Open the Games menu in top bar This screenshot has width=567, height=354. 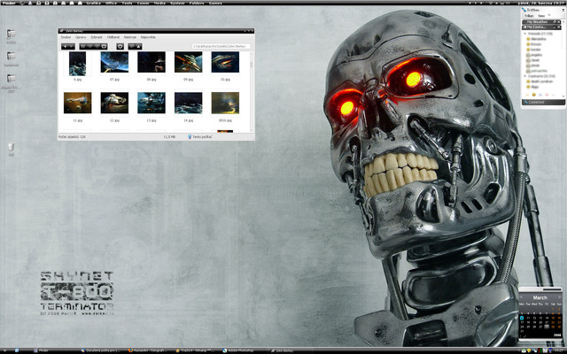click(x=215, y=3)
